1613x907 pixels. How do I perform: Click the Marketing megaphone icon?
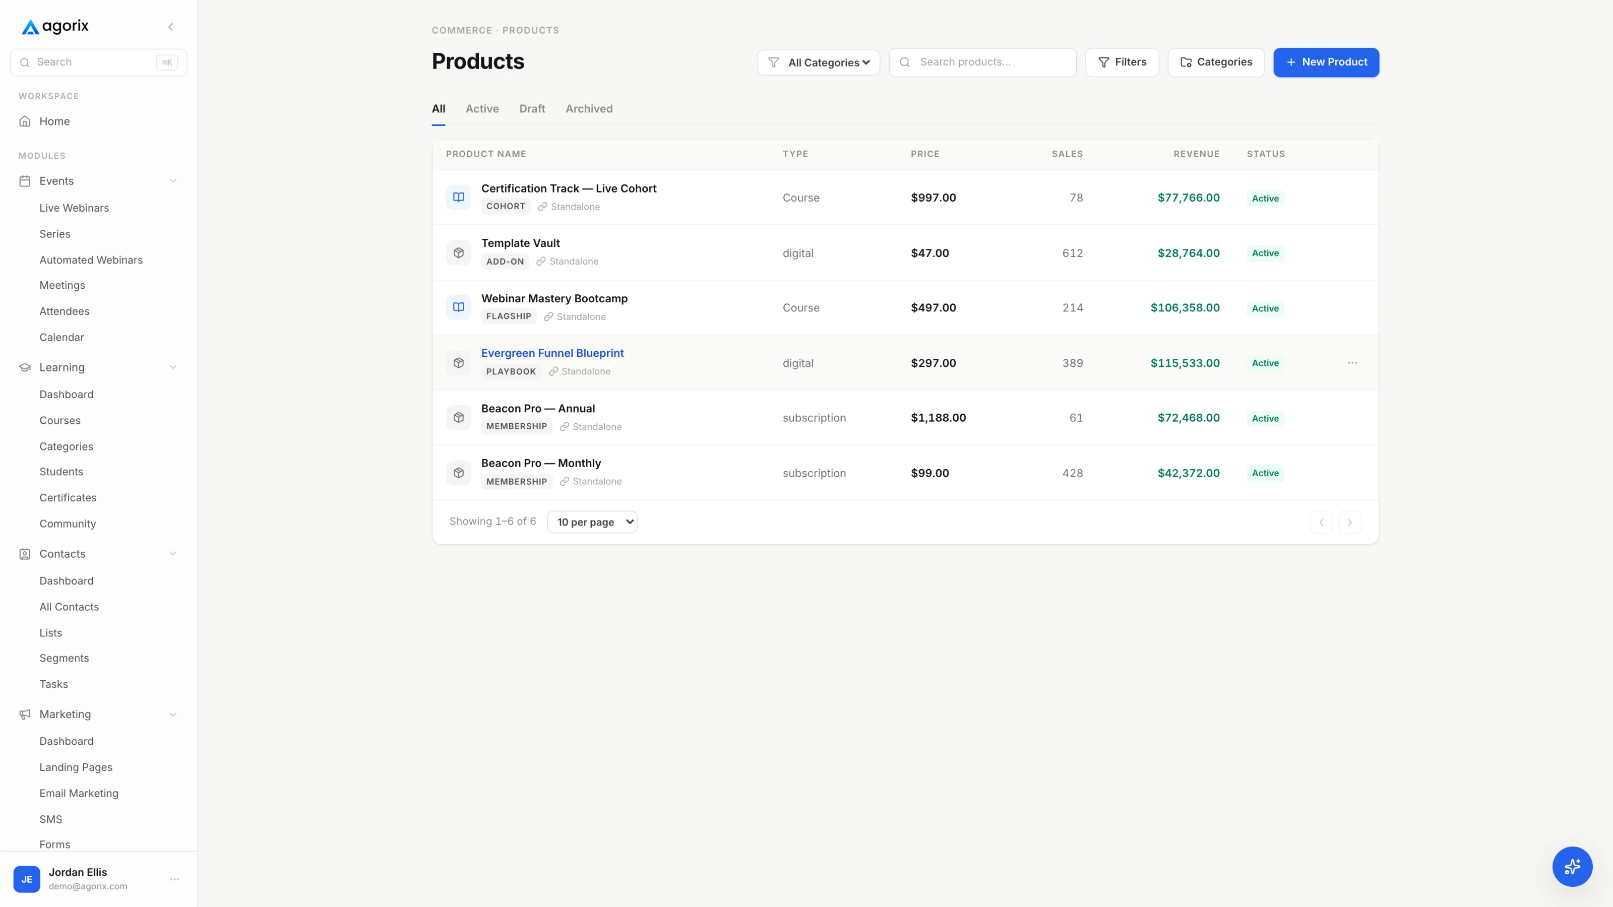(x=25, y=714)
